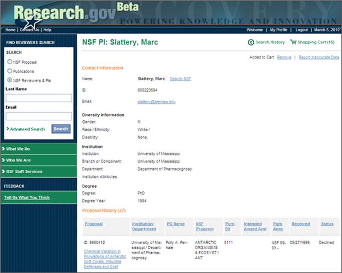Choose NSF Reviewers & PIs radio option
The image size is (342, 273).
click(x=9, y=80)
